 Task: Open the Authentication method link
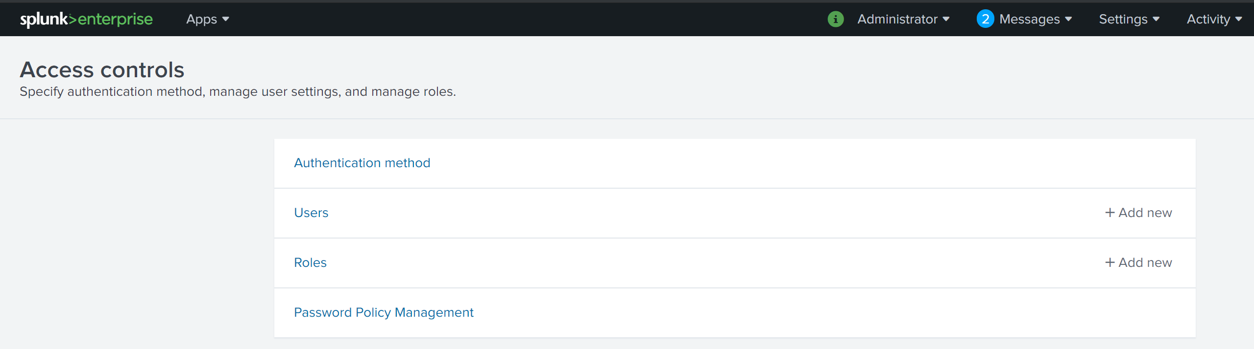click(x=362, y=163)
